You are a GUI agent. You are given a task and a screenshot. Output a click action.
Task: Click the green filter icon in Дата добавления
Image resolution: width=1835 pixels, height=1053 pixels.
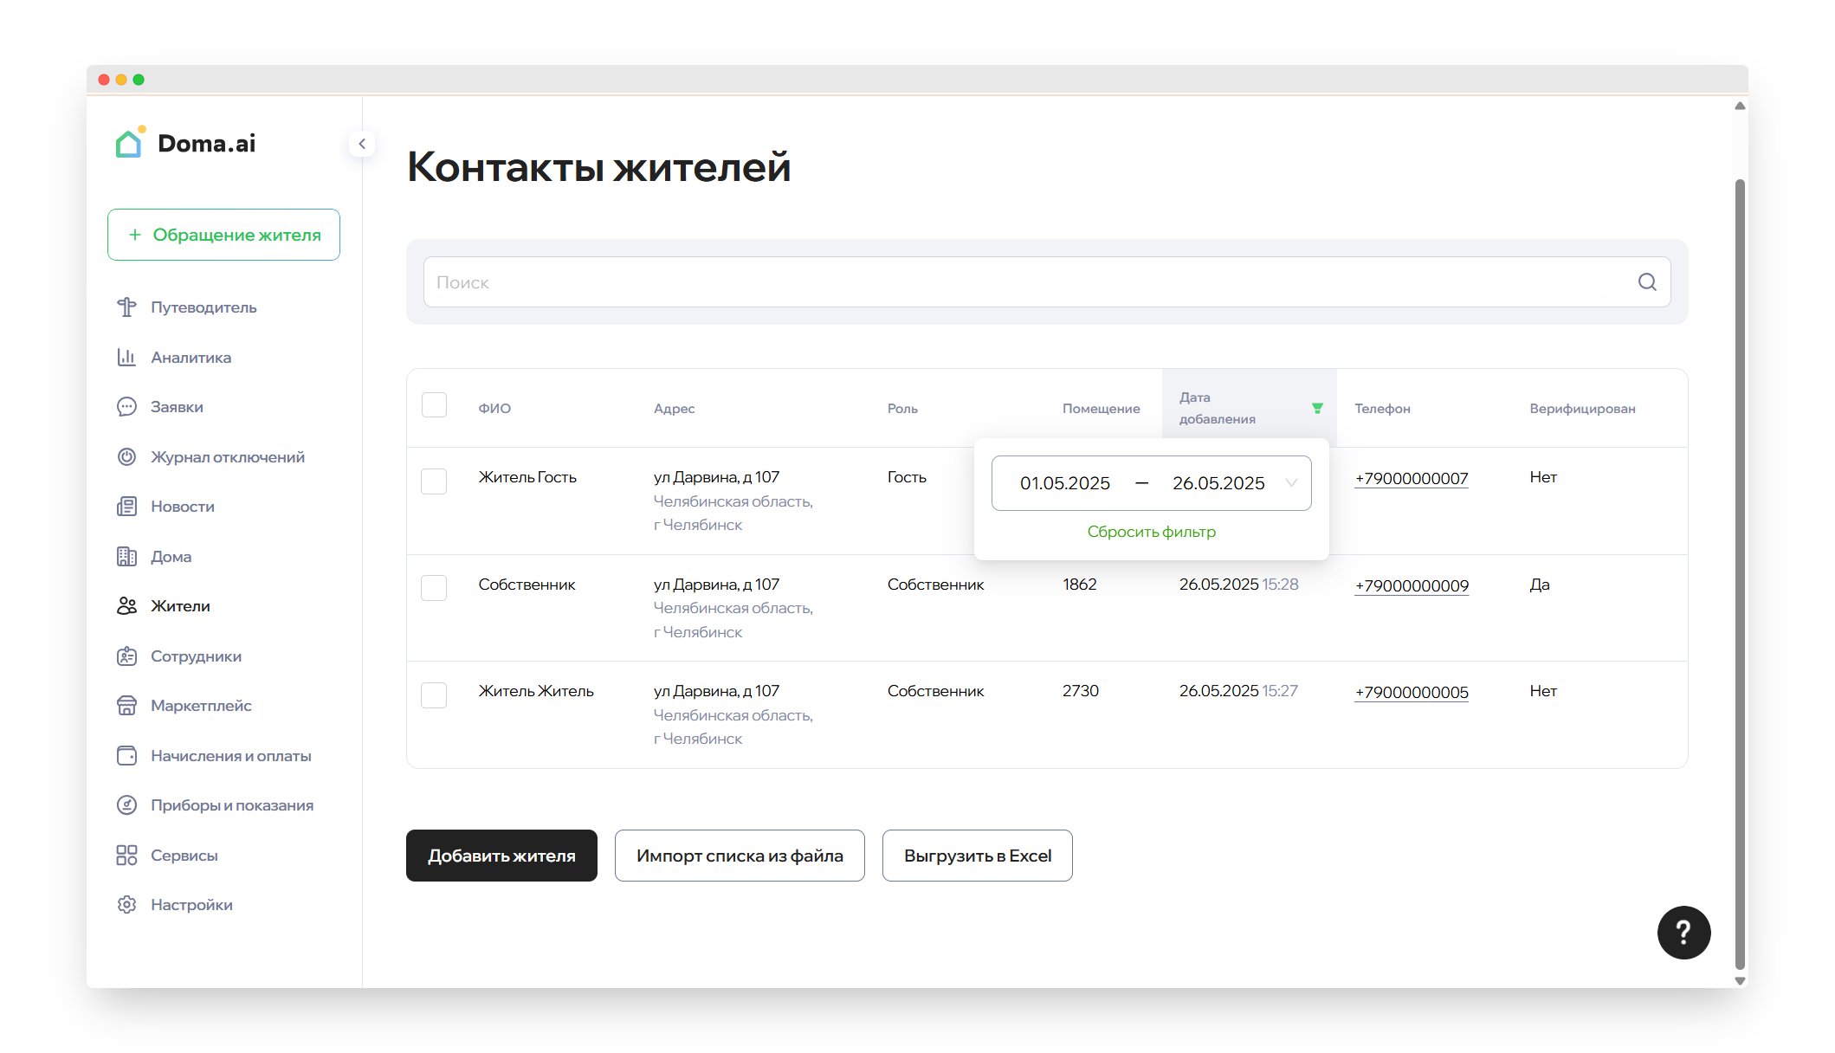pyautogui.click(x=1316, y=408)
